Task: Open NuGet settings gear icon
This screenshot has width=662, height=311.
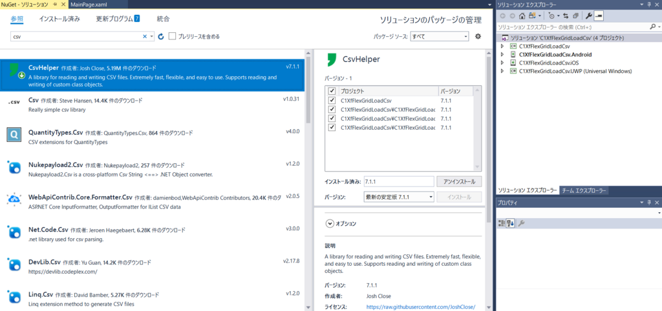Action: tap(478, 36)
